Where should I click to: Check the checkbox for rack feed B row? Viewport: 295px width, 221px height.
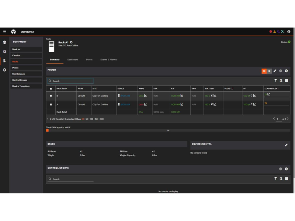coord(51,96)
